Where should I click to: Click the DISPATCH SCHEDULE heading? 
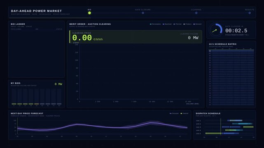coord(208,113)
